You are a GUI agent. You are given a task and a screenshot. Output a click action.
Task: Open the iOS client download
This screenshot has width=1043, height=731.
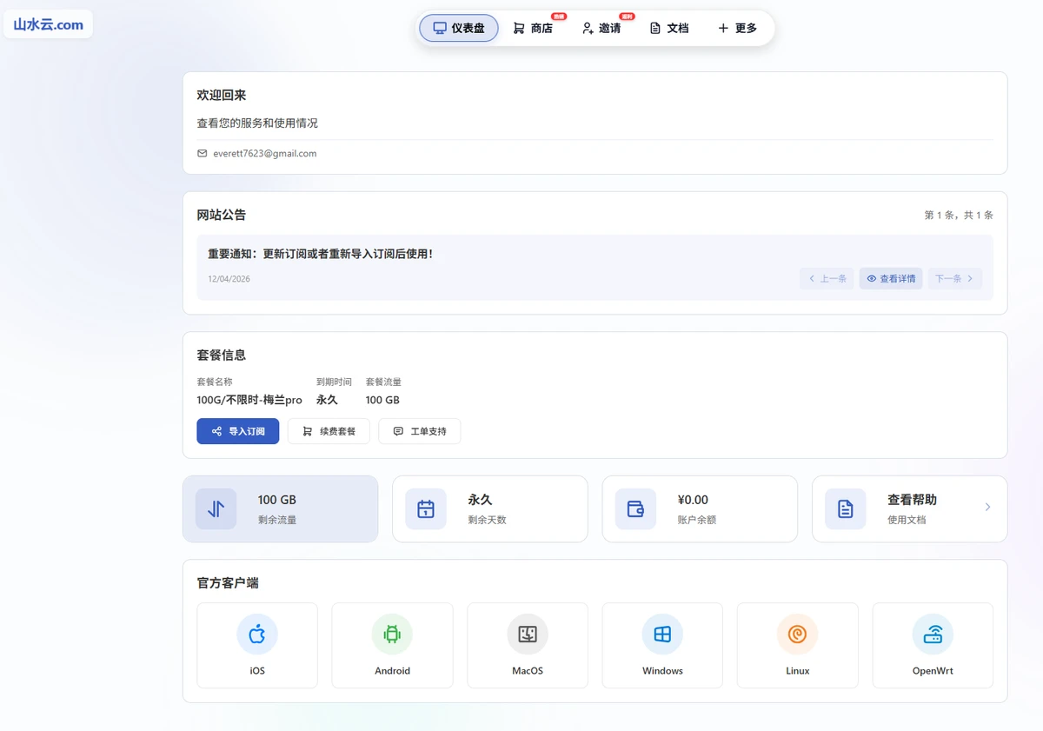tap(257, 645)
